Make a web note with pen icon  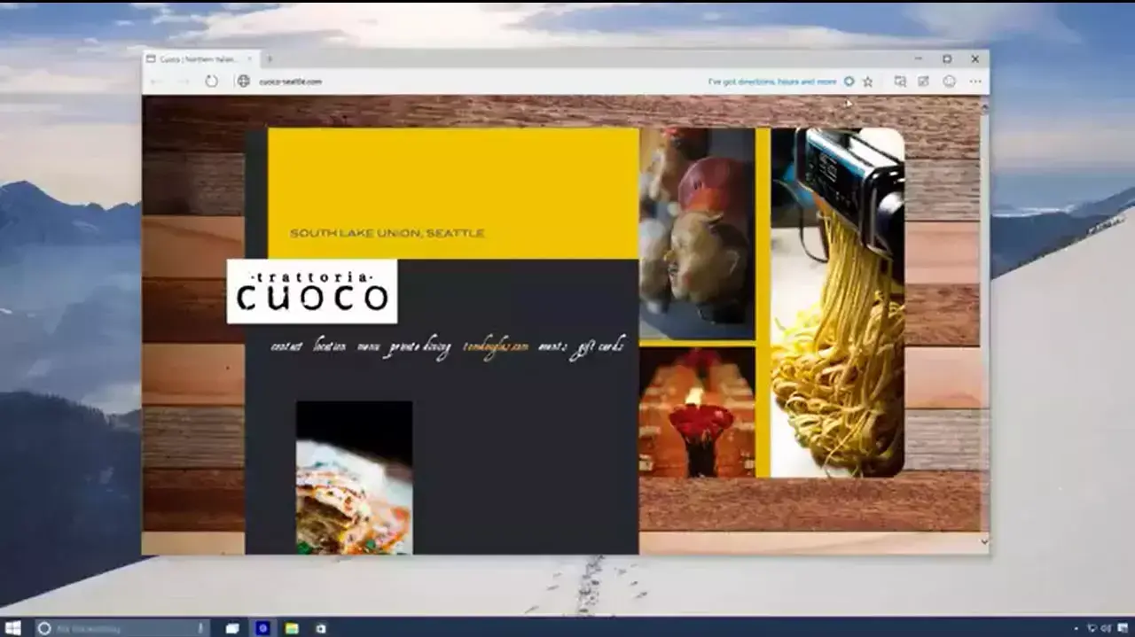click(924, 82)
